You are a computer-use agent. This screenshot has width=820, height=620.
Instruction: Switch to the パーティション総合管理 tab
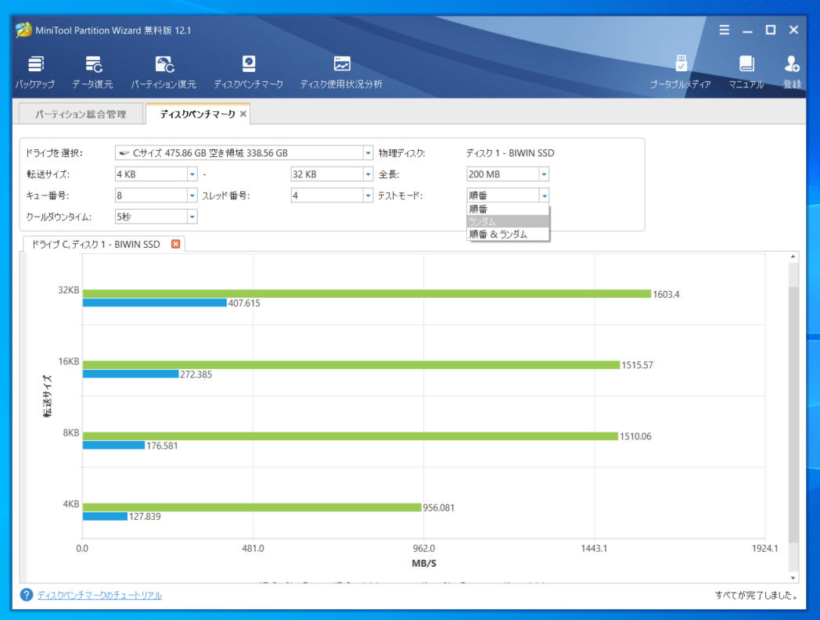tap(79, 113)
